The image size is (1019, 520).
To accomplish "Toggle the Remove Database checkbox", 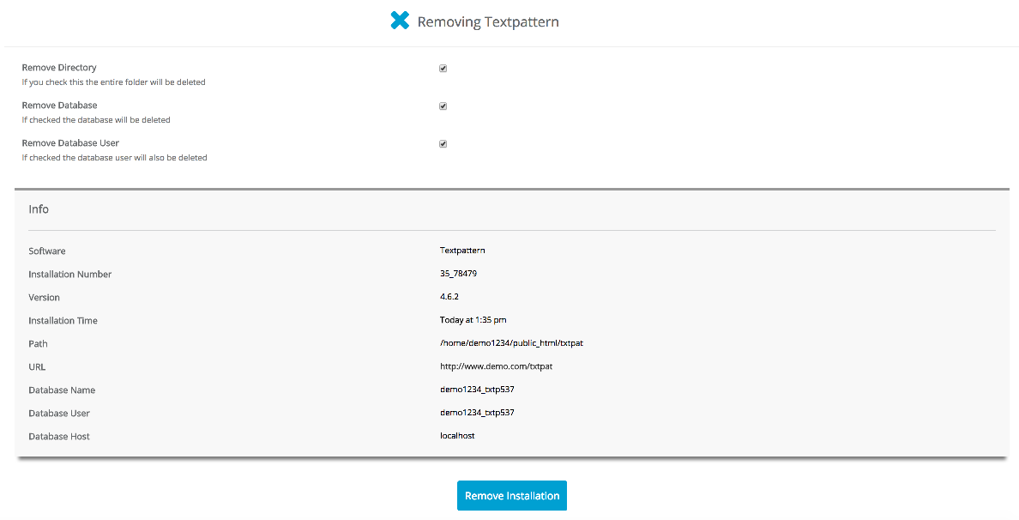I will point(443,106).
